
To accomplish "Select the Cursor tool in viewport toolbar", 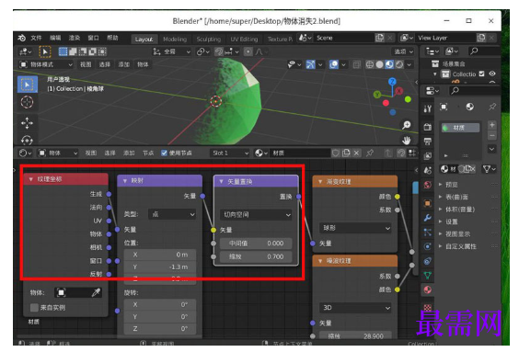I will pos(27,102).
